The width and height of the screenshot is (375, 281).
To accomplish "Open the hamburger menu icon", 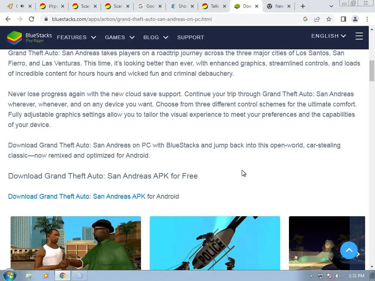I will pyautogui.click(x=359, y=36).
